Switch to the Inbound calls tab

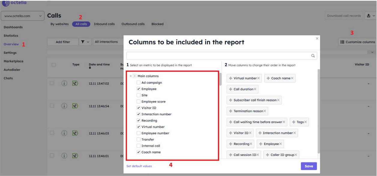[x=104, y=24]
